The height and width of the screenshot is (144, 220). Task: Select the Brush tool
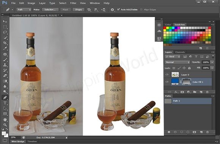(x=5, y=59)
